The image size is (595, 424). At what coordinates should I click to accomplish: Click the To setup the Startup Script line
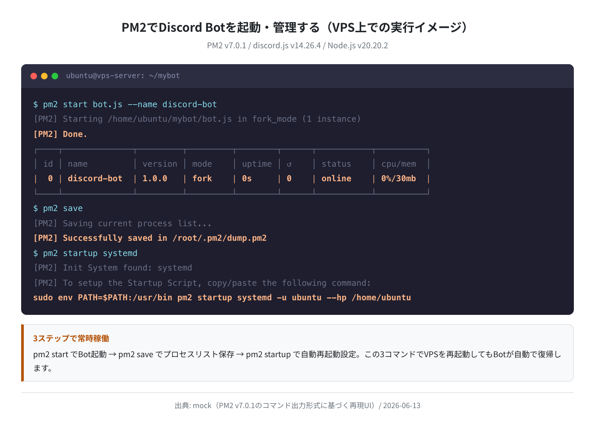202,283
